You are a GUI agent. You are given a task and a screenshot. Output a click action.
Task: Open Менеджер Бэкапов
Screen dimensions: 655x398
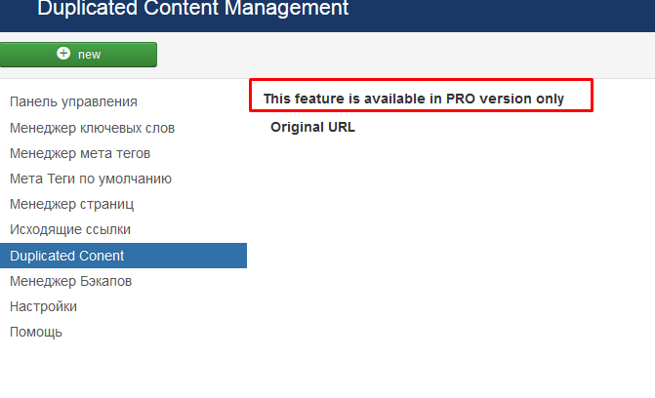click(x=70, y=281)
